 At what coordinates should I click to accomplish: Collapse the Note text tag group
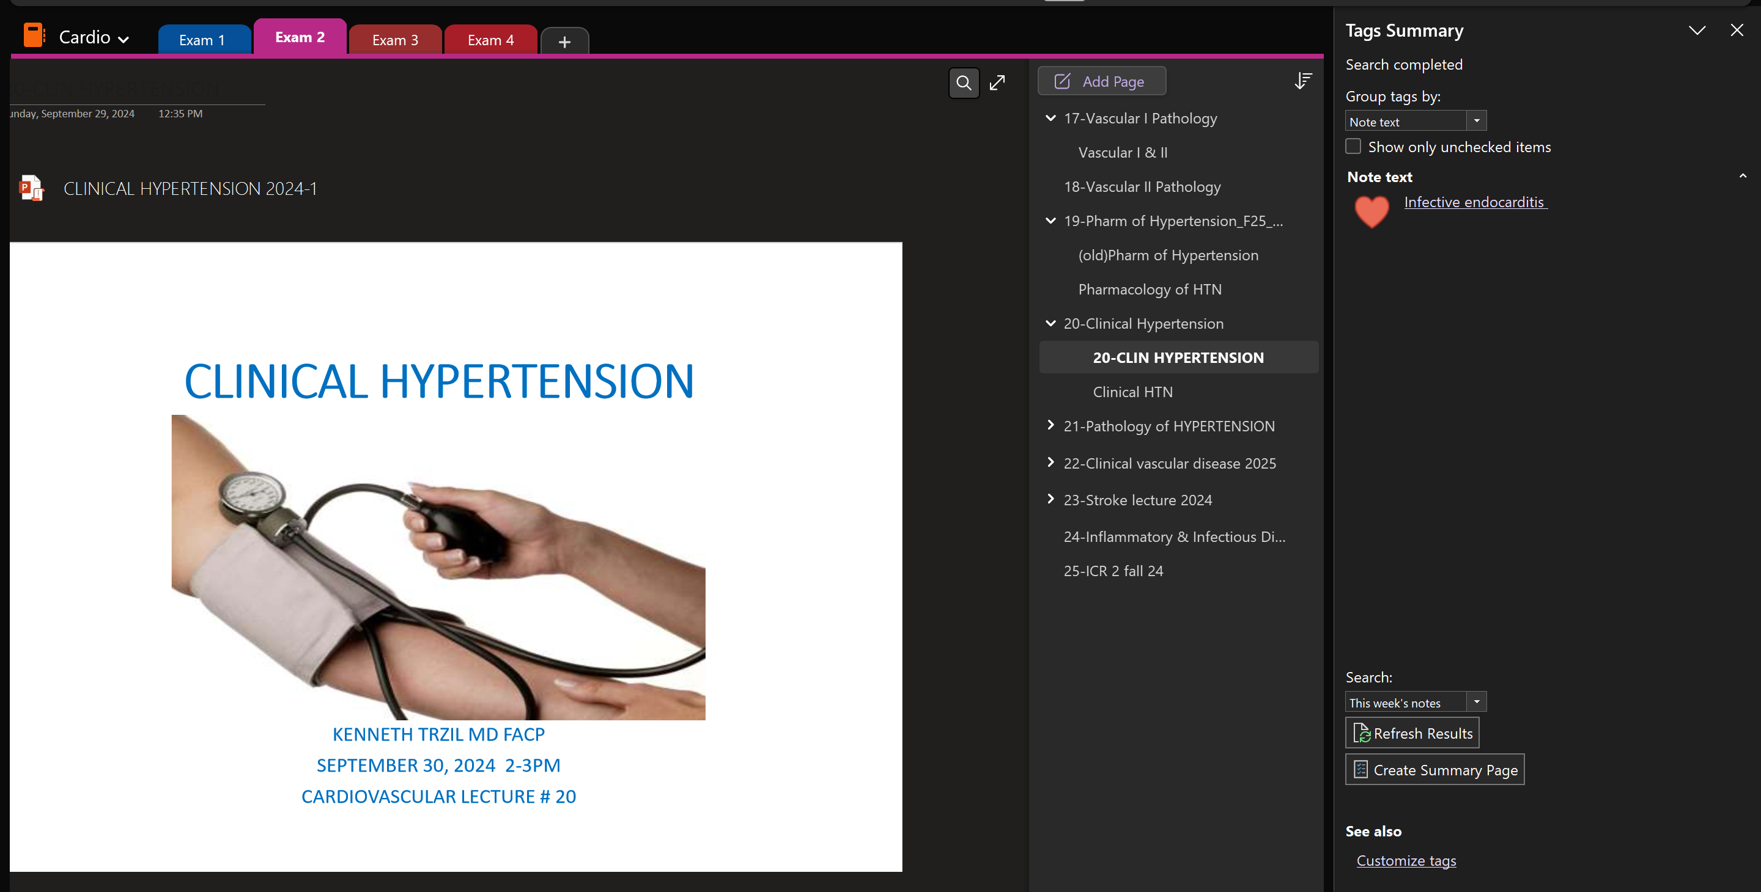(x=1742, y=176)
